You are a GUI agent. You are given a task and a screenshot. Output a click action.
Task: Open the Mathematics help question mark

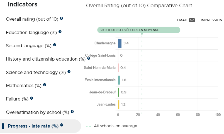point(45,85)
